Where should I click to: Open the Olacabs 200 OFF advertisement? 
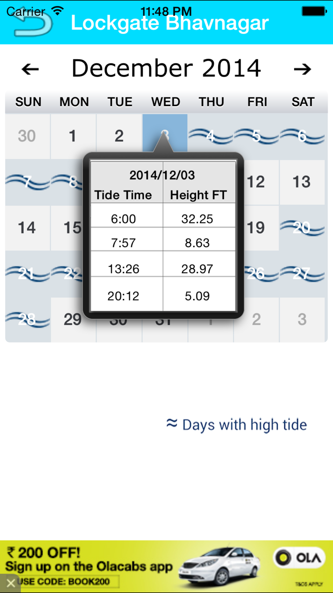166,566
